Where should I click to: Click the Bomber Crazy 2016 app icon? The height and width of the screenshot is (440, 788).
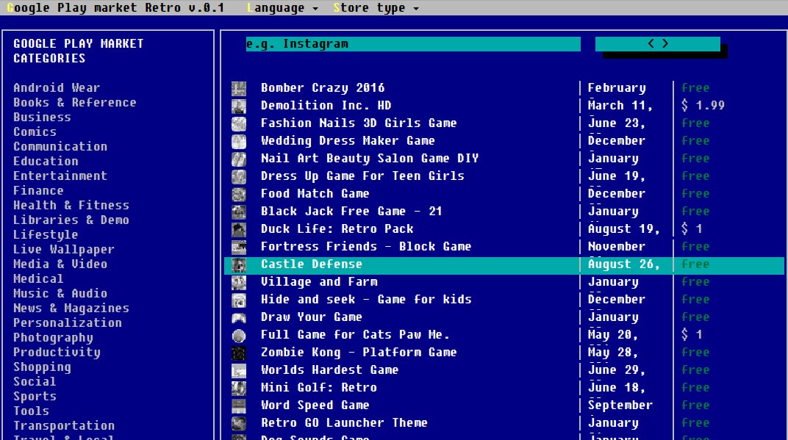point(239,88)
